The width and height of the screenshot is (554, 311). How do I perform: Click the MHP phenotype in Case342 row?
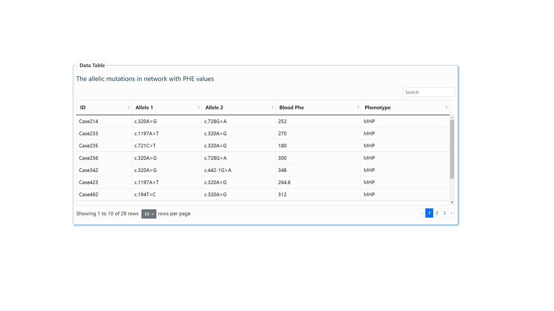click(x=369, y=170)
